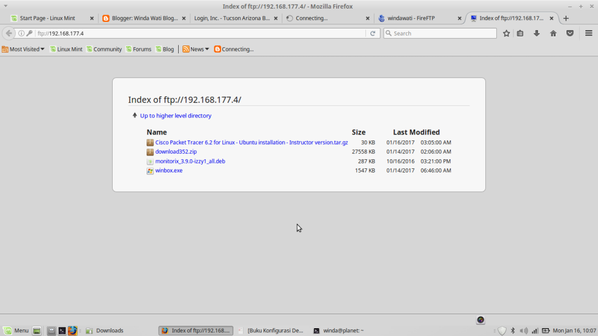
Task: Click the site identity info icon
Action: coord(21,33)
